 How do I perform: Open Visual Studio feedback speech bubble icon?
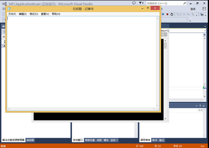(x=134, y=3)
